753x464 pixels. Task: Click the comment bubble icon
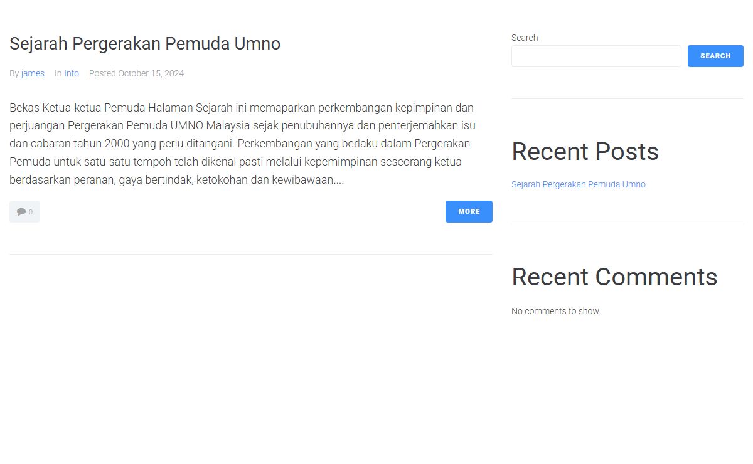click(x=21, y=212)
